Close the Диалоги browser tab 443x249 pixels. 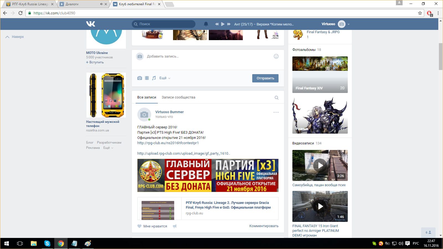point(106,4)
